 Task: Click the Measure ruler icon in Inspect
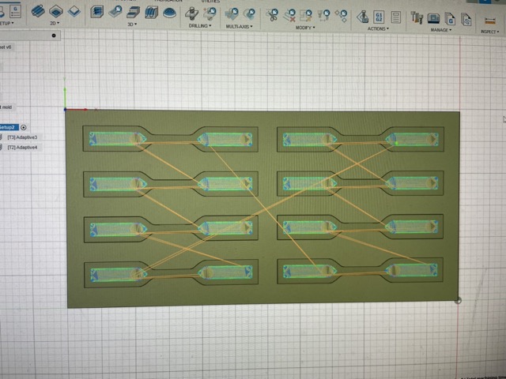pyautogui.click(x=489, y=21)
